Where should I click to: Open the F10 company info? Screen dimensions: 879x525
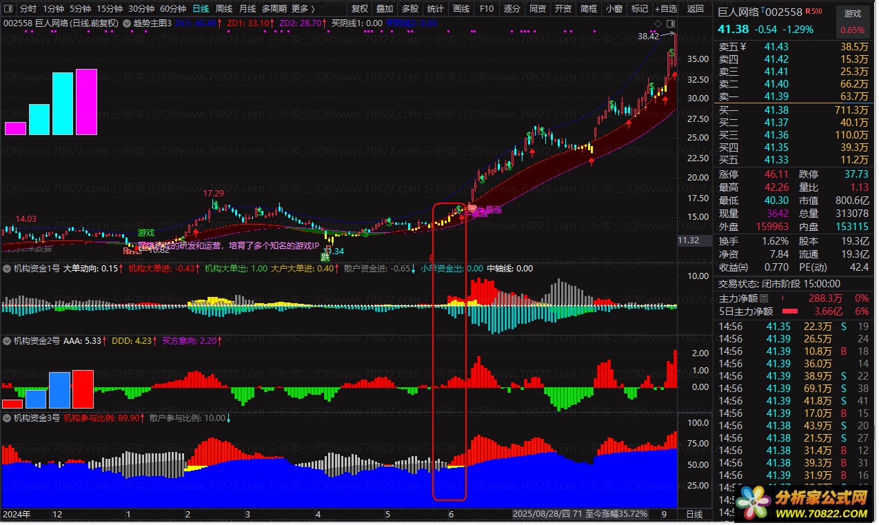point(486,9)
